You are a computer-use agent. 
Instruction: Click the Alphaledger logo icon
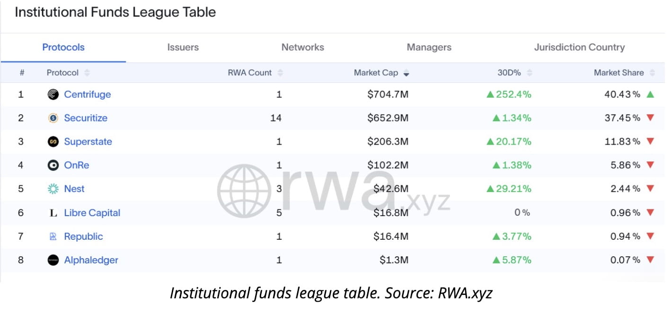click(x=53, y=261)
